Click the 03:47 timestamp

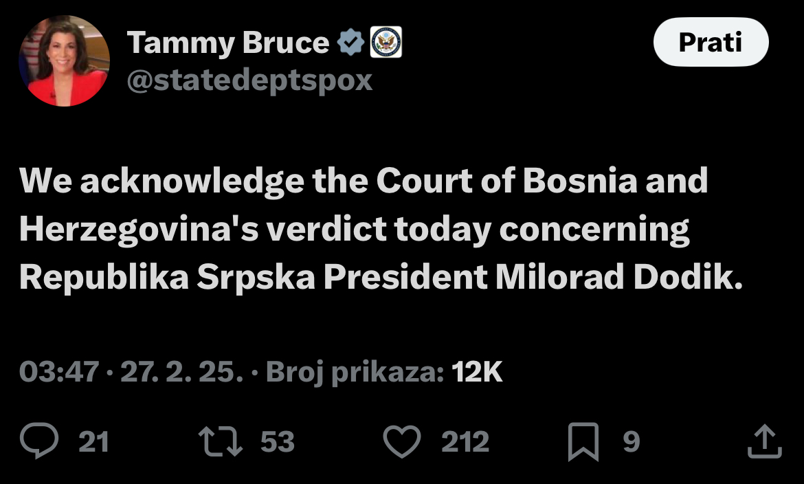tap(59, 372)
